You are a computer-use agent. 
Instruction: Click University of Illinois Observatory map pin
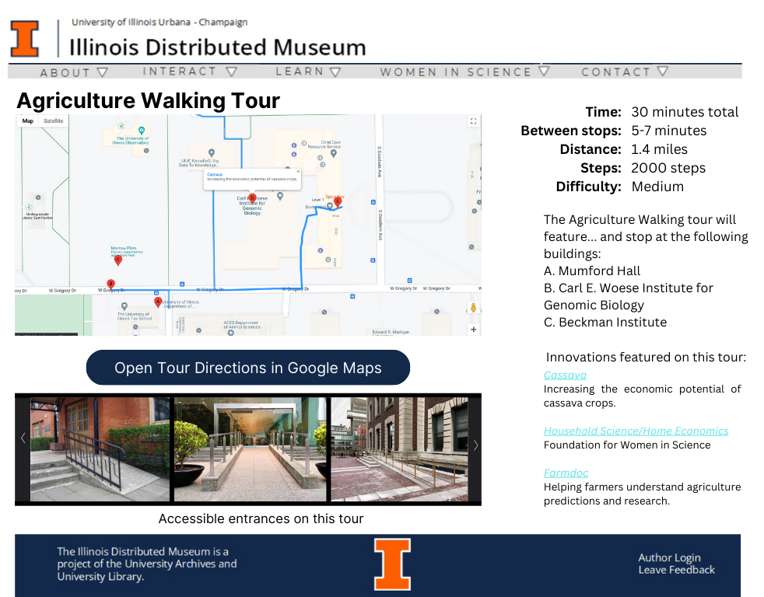click(142, 131)
